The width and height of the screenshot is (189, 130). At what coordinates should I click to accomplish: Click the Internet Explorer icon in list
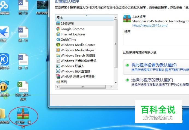pos(58,34)
